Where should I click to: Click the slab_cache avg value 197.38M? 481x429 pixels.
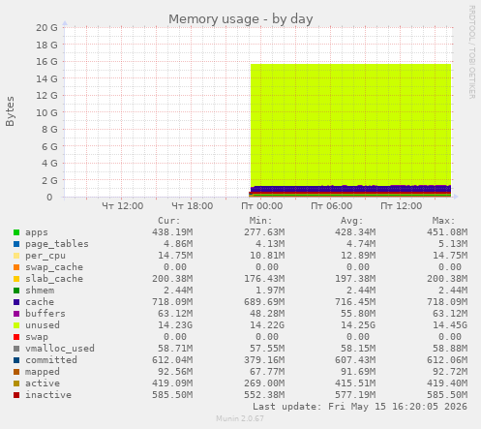tap(355, 279)
